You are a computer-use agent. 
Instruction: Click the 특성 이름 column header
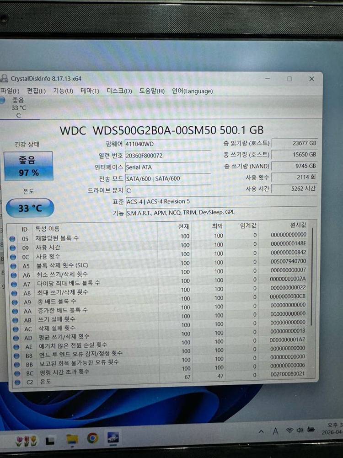pyautogui.click(x=47, y=228)
